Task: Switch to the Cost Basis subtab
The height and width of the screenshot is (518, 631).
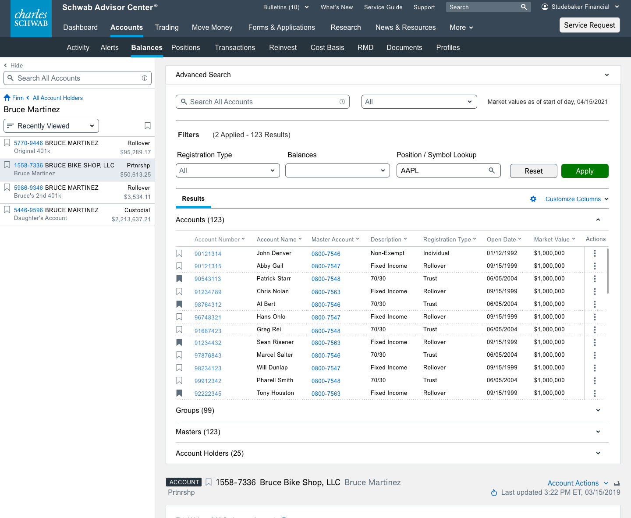Action: (x=327, y=47)
